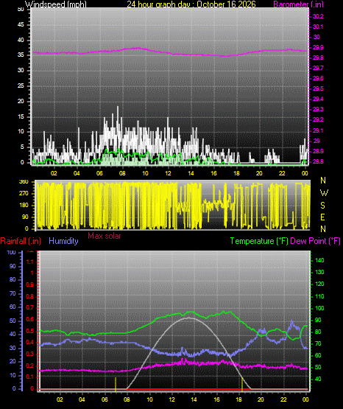Click the '30.2' barometer scale value
The image size is (343, 409).
click(x=318, y=16)
